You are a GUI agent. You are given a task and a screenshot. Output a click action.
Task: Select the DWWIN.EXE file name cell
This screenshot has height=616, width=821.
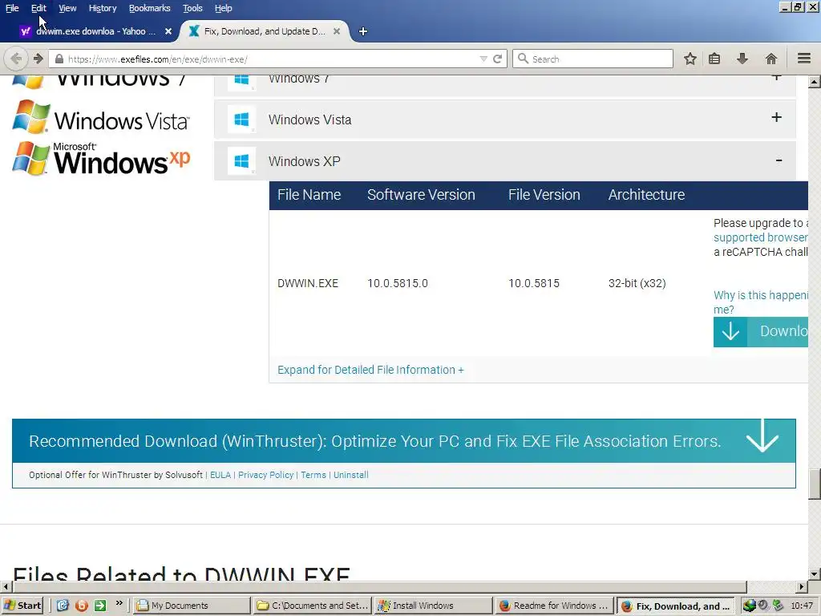[x=308, y=283]
